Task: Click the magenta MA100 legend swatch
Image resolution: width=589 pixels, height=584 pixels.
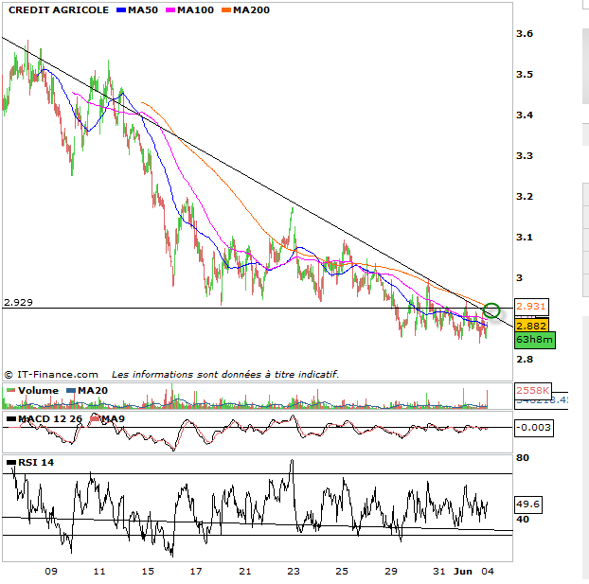Action: pos(171,10)
